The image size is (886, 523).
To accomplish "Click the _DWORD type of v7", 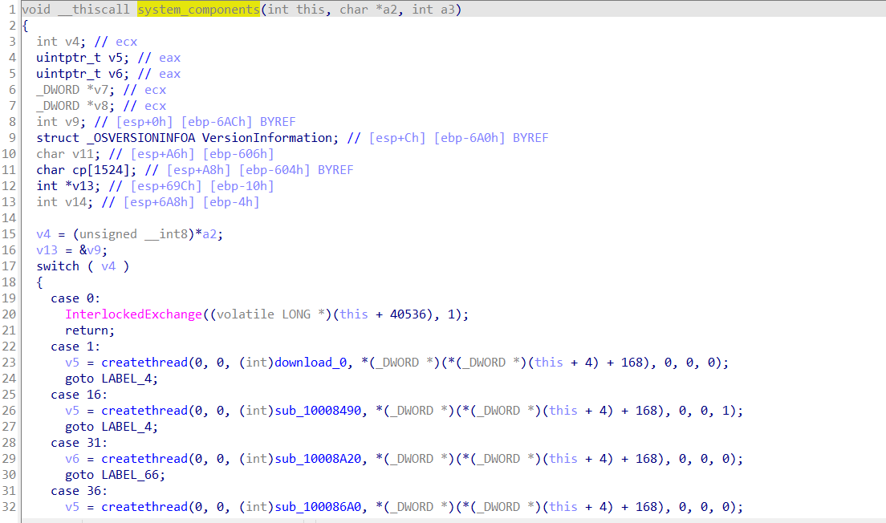I will [55, 89].
